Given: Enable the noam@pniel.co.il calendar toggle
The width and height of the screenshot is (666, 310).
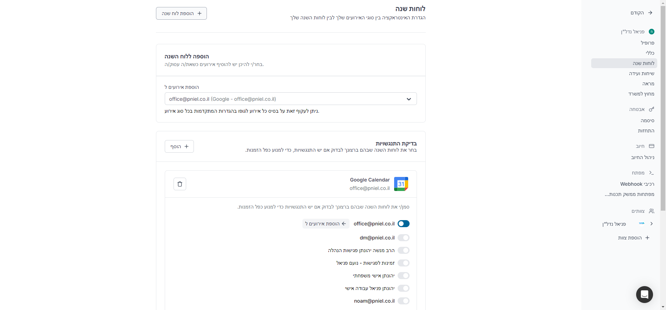Looking at the screenshot, I should (404, 301).
